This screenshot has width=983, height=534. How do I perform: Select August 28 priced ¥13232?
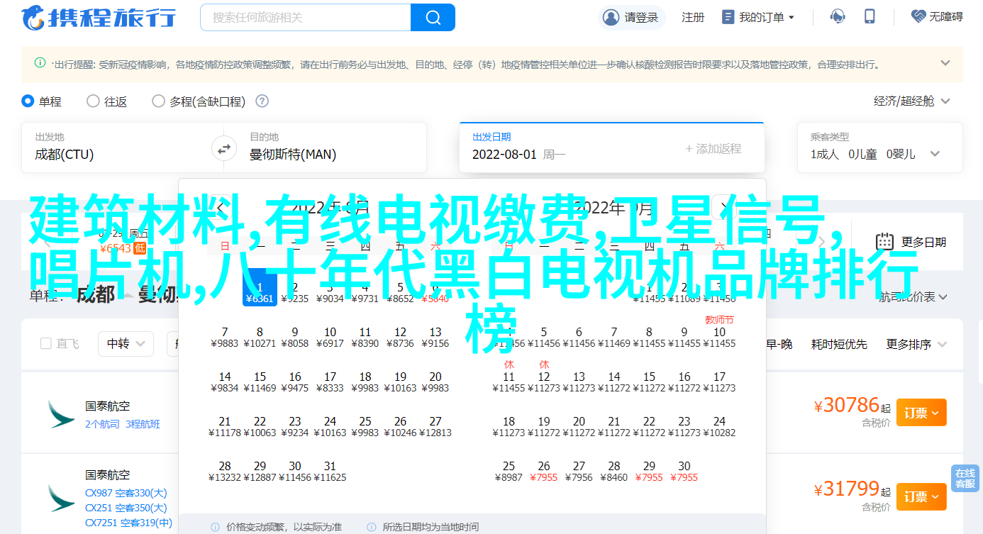pos(225,471)
